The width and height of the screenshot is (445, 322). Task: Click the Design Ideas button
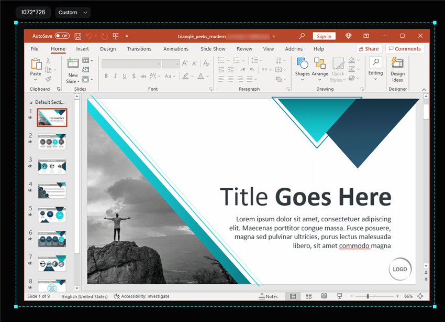pos(397,69)
